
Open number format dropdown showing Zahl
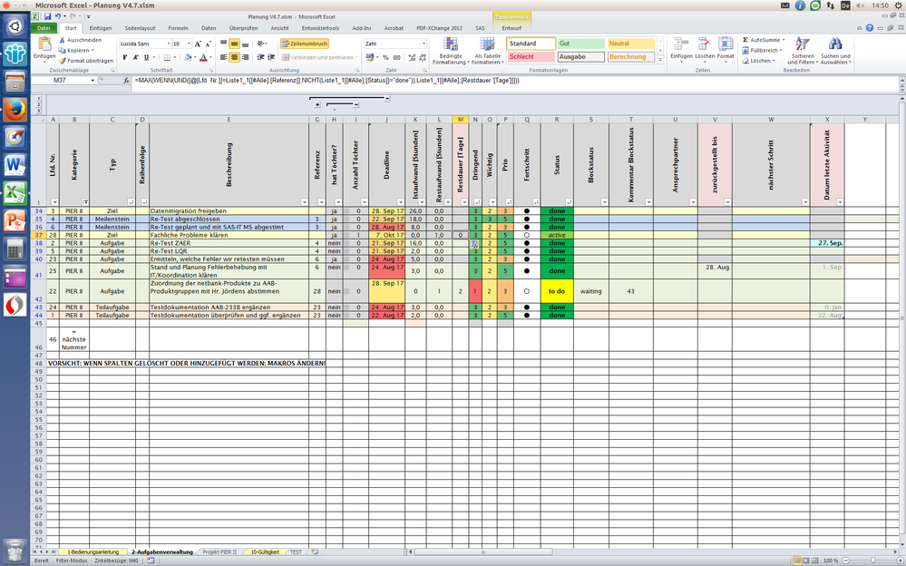coord(424,44)
